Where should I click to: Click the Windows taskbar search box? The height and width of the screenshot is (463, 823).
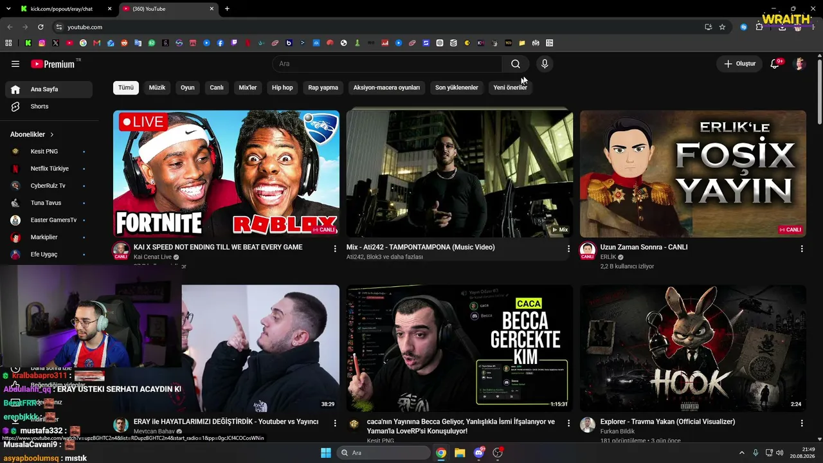pos(384,453)
